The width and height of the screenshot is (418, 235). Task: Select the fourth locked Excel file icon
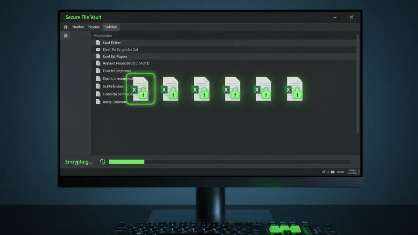point(232,89)
